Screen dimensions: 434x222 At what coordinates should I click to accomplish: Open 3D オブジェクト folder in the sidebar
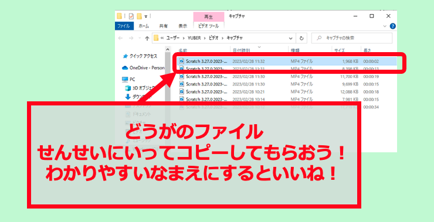tap(140, 88)
